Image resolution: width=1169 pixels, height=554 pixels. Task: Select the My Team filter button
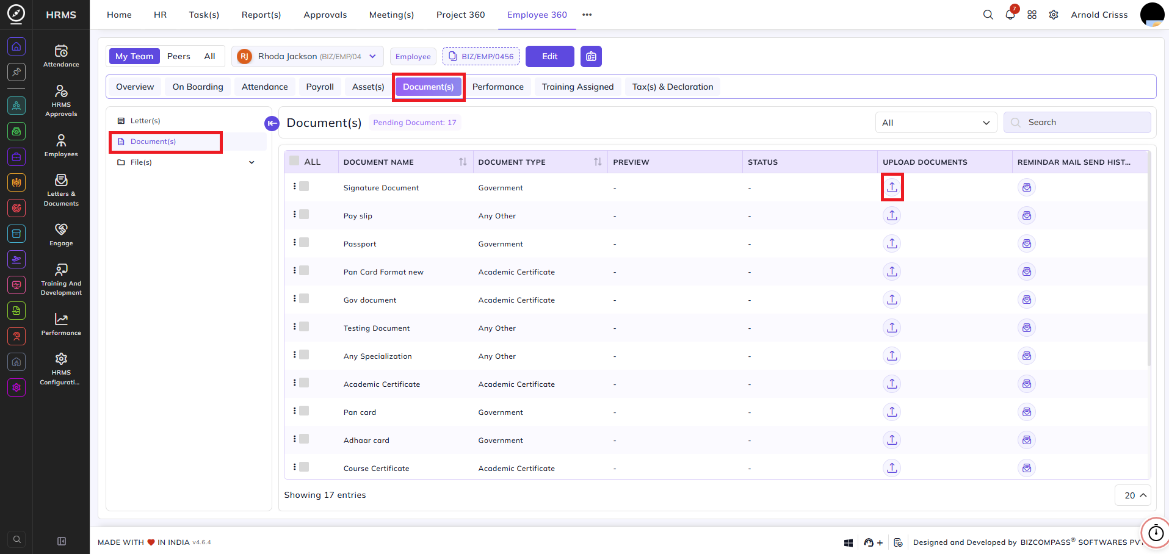(x=134, y=56)
